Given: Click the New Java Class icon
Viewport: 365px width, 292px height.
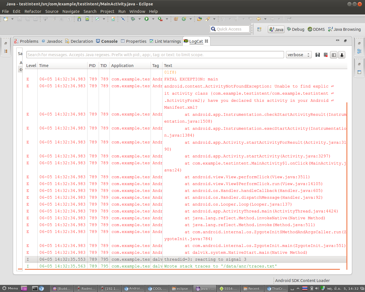Looking at the screenshot, I should (184, 19).
